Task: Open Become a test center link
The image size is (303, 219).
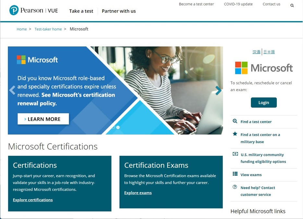Action: tap(196, 4)
